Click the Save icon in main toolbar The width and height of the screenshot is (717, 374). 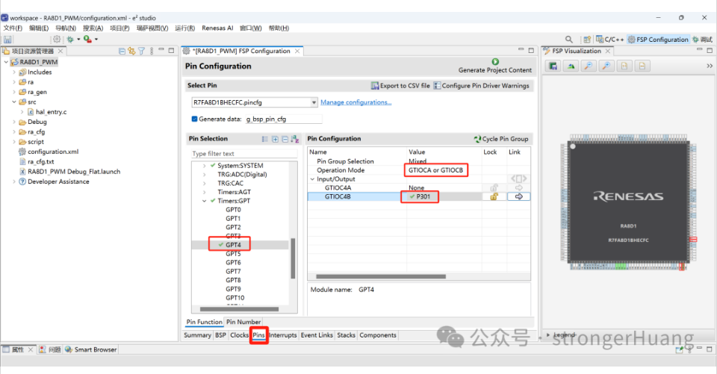[x=7, y=40]
